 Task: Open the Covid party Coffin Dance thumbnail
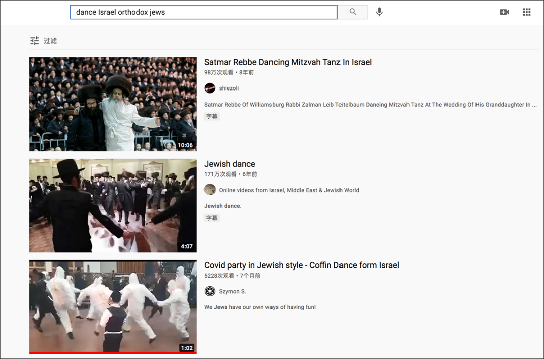coord(113,307)
